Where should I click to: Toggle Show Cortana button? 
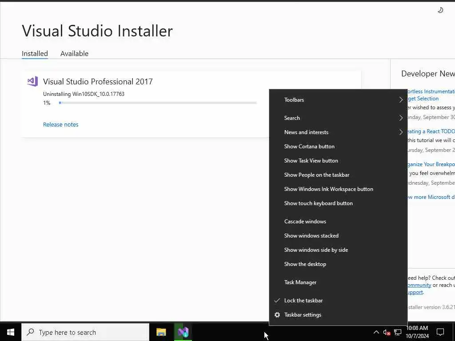tap(338, 147)
